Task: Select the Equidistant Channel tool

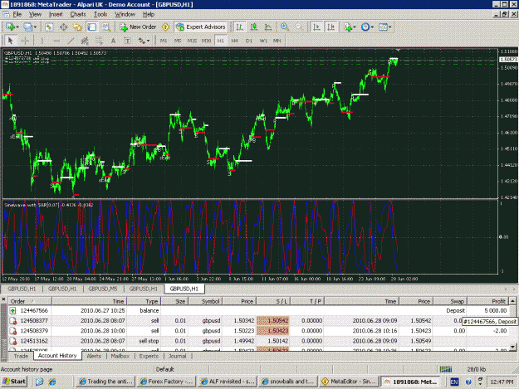Action: point(85,41)
